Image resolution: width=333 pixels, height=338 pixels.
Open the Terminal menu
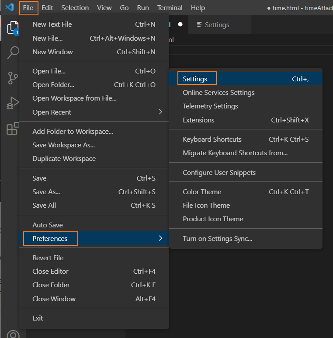pyautogui.click(x=170, y=7)
